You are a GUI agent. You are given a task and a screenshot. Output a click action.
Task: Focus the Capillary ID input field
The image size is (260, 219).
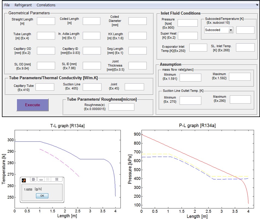[92, 51]
